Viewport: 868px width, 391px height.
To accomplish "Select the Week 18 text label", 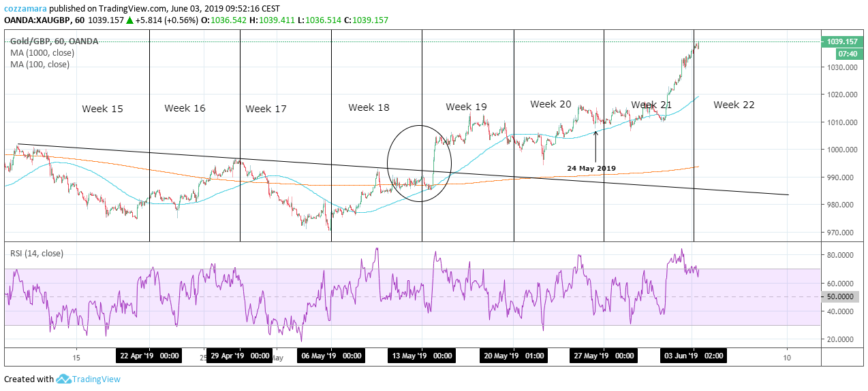I will coord(369,107).
